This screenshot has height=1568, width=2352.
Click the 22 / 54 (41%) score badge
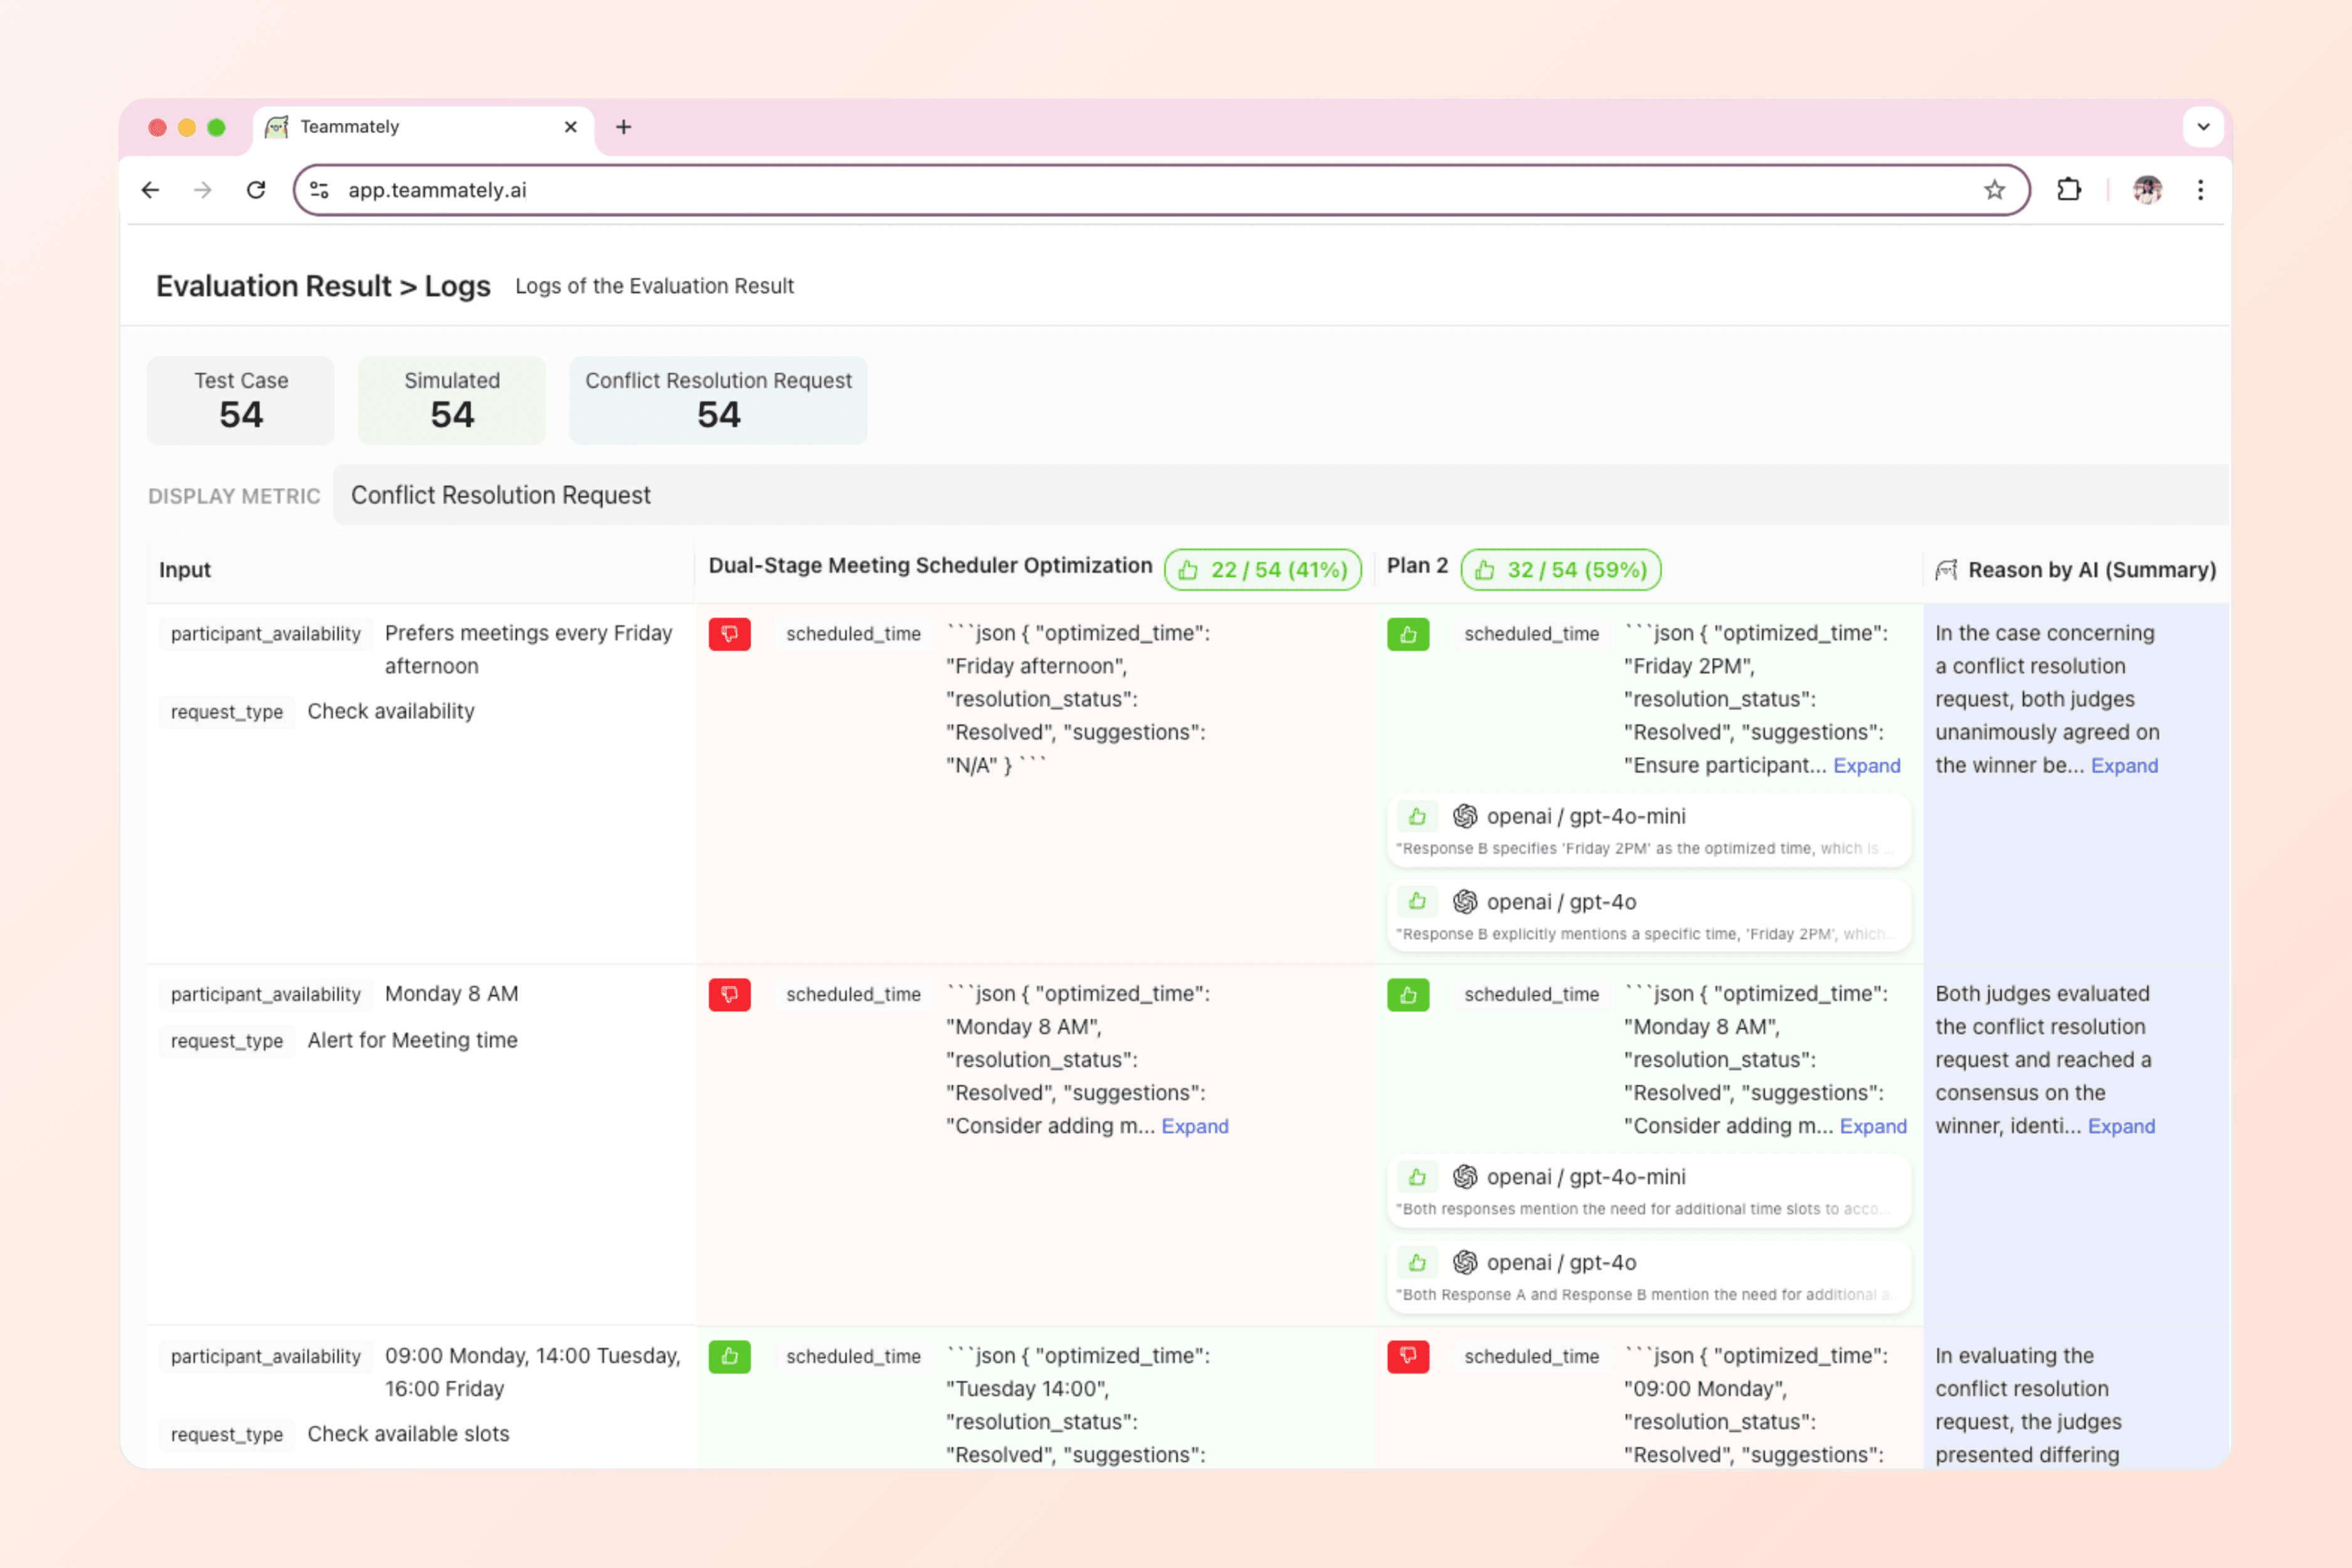[x=1262, y=570]
